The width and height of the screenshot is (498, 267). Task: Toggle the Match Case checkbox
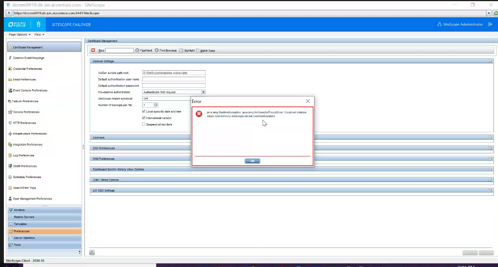coord(198,50)
